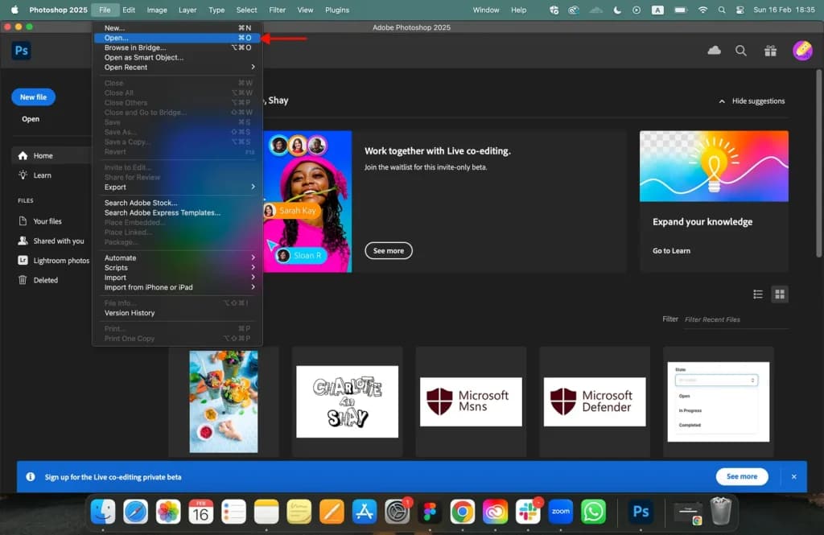Viewport: 824px width, 535px height.
Task: Expand the Import submenu
Action: (x=178, y=278)
